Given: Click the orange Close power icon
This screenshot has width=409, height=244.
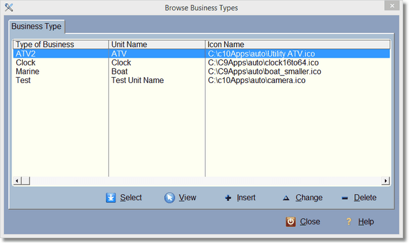Looking at the screenshot, I should 291,222.
